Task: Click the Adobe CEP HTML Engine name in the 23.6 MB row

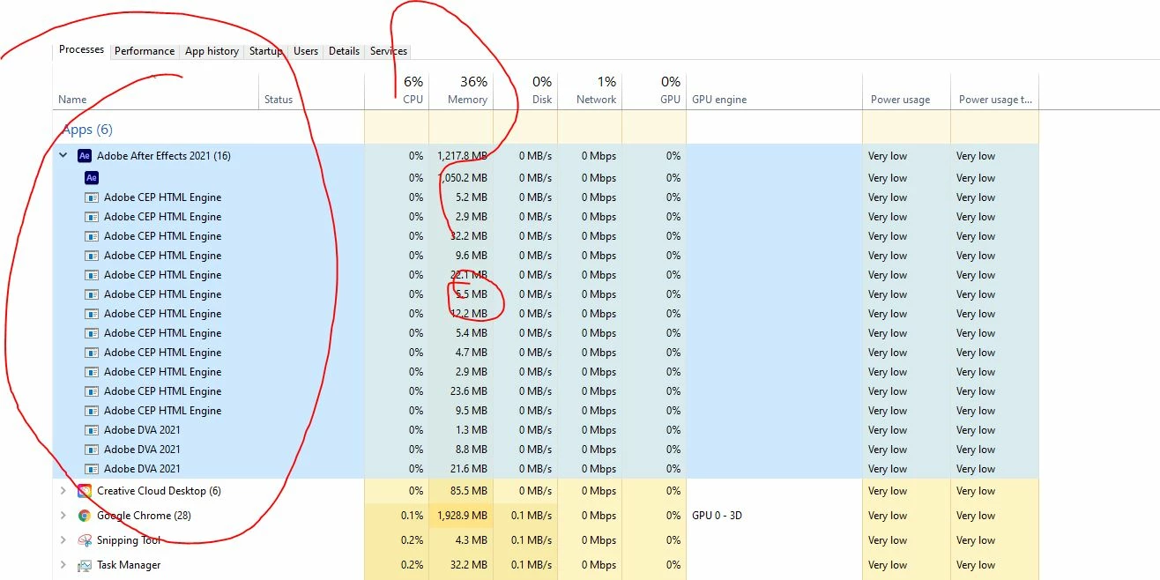Action: (163, 391)
